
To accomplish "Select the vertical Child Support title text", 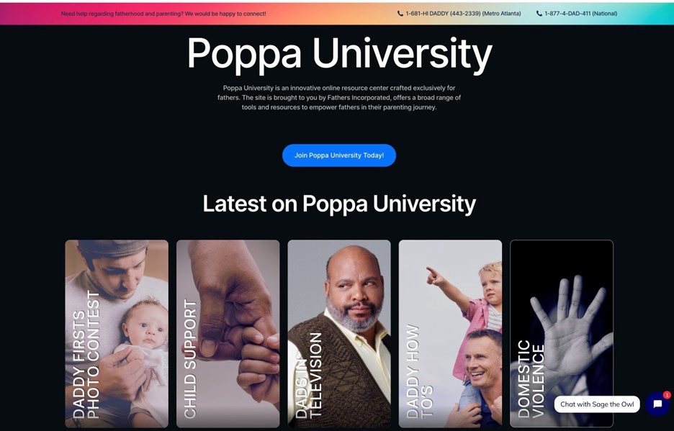I will point(190,359).
